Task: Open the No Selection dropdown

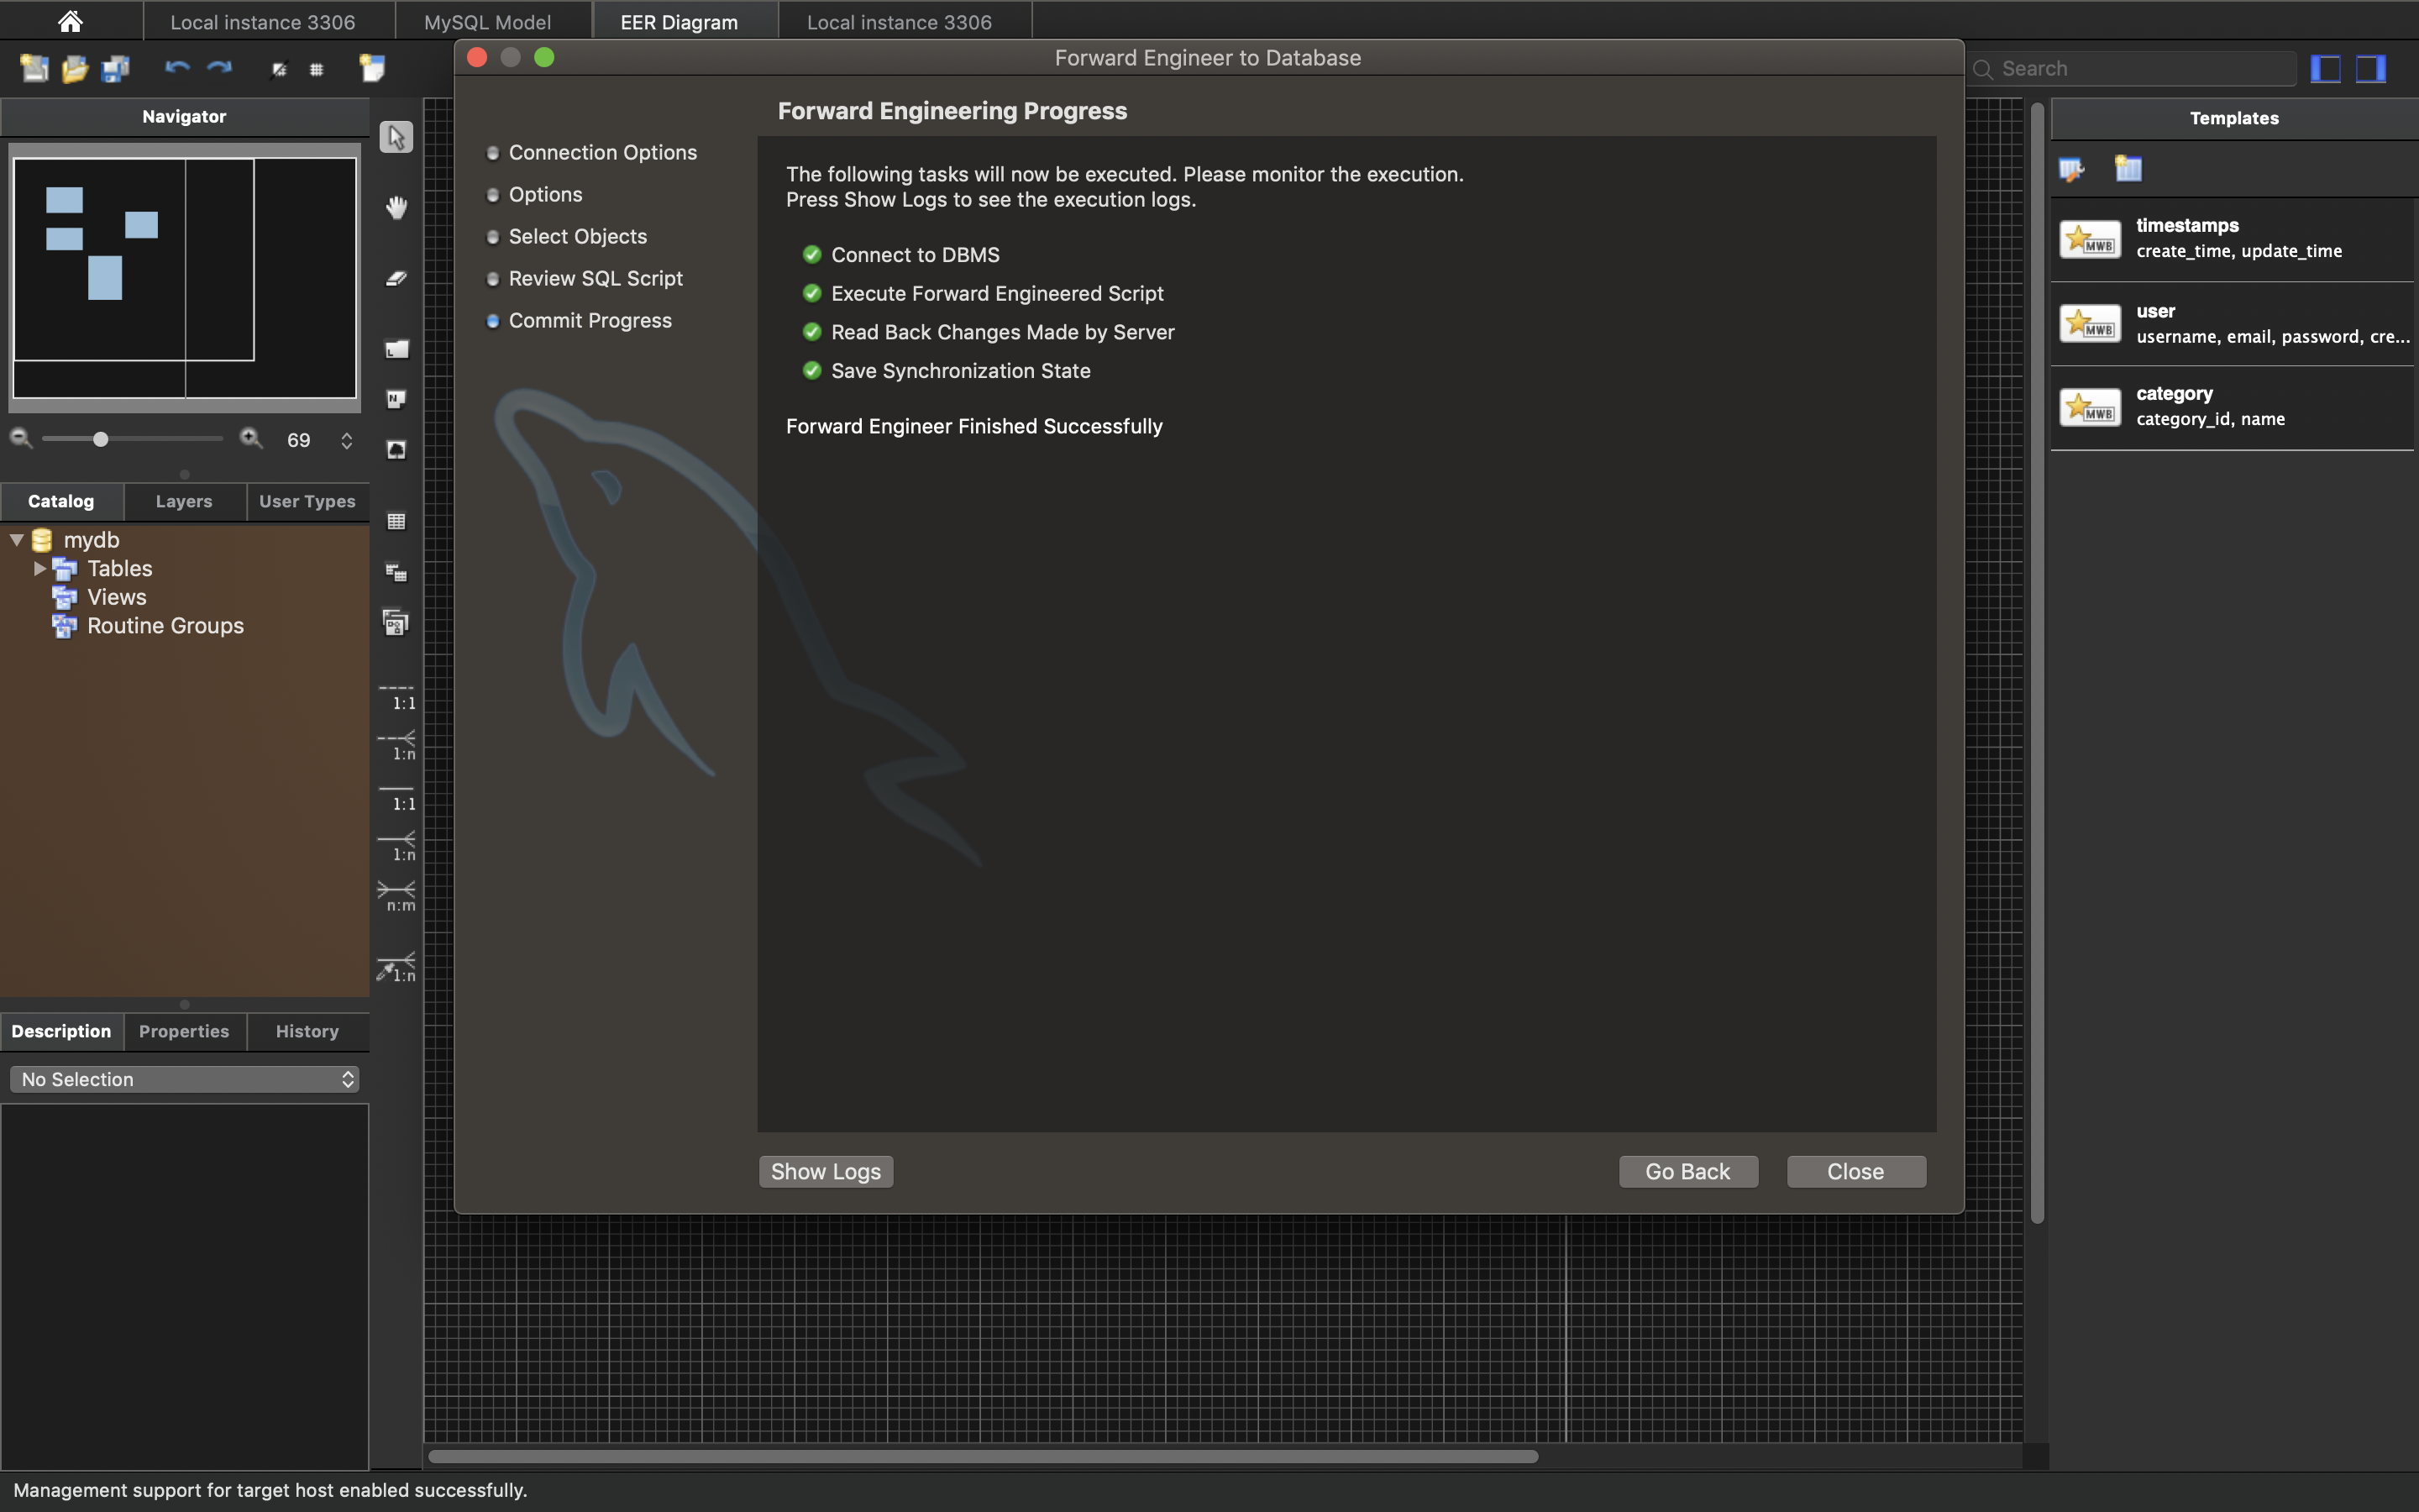Action: click(184, 1079)
